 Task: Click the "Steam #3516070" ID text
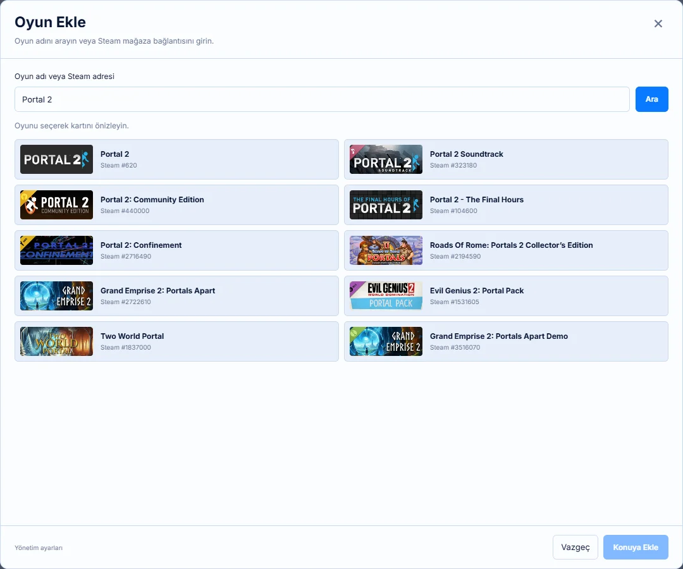click(455, 348)
